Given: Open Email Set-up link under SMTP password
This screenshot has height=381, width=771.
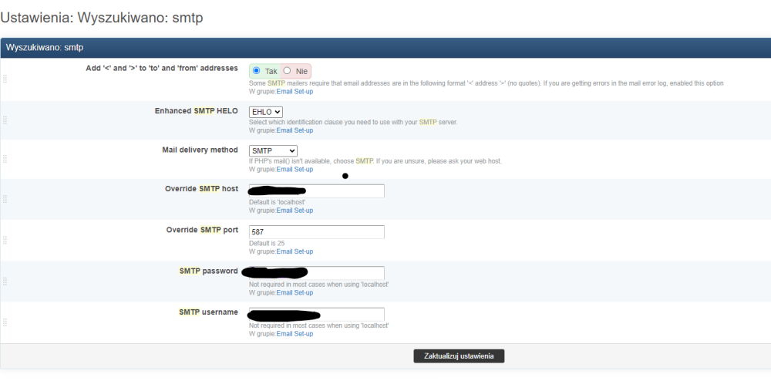Looking at the screenshot, I should pyautogui.click(x=295, y=293).
